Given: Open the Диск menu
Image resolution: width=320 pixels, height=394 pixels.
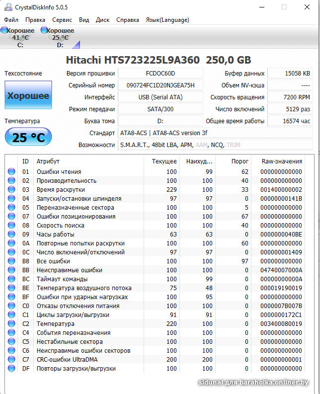Looking at the screenshot, I should click(102, 20).
